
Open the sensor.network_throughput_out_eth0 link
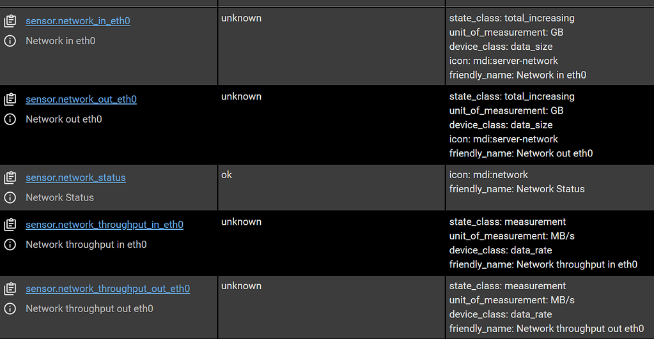pos(107,289)
